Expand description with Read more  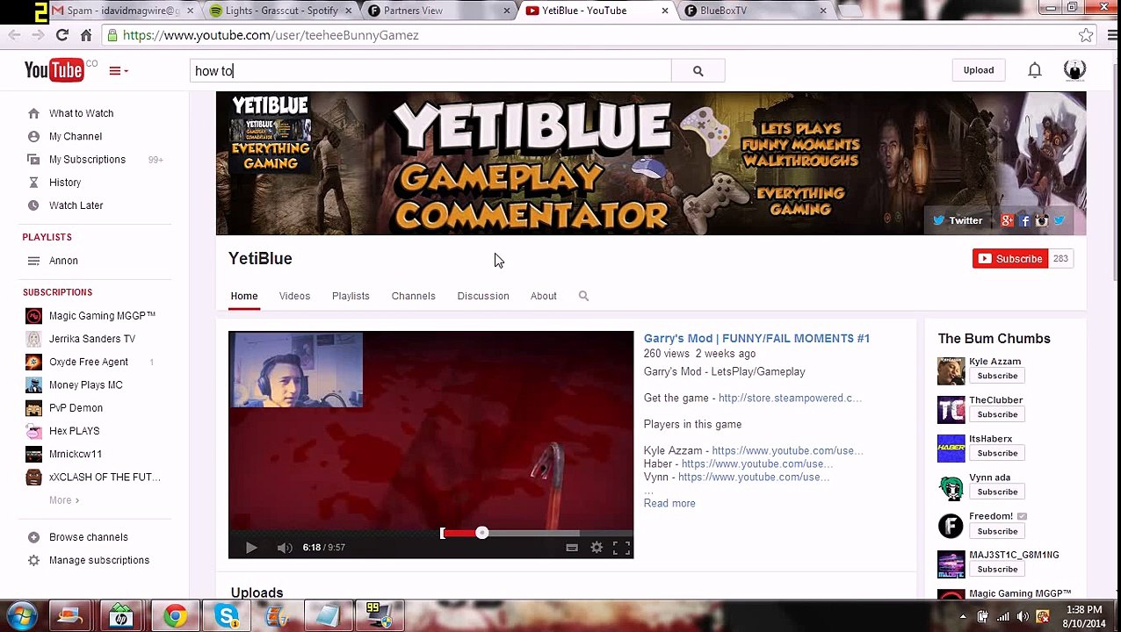click(669, 503)
